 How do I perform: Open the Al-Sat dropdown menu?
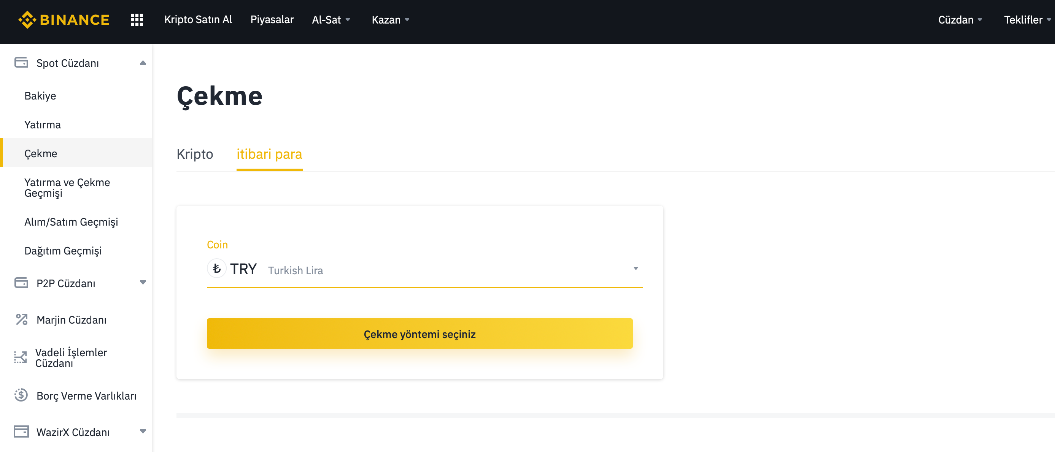(x=331, y=20)
